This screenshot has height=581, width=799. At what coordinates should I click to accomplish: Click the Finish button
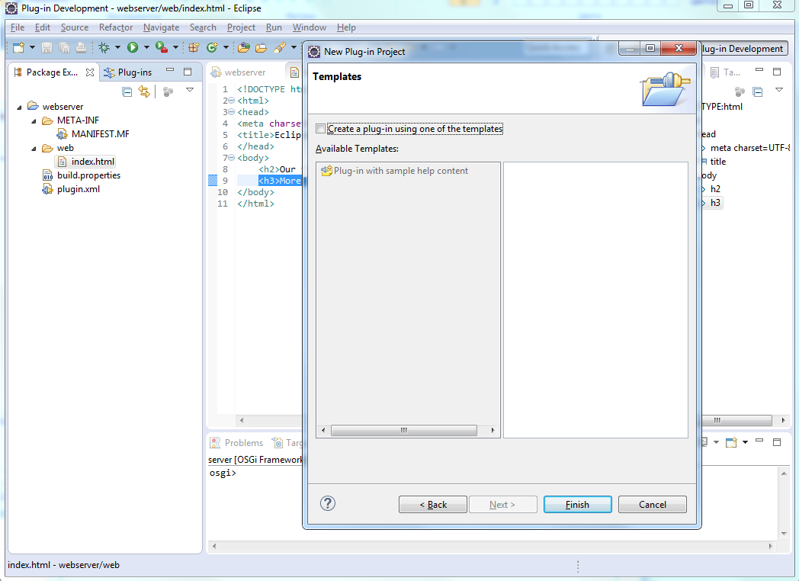click(x=577, y=505)
